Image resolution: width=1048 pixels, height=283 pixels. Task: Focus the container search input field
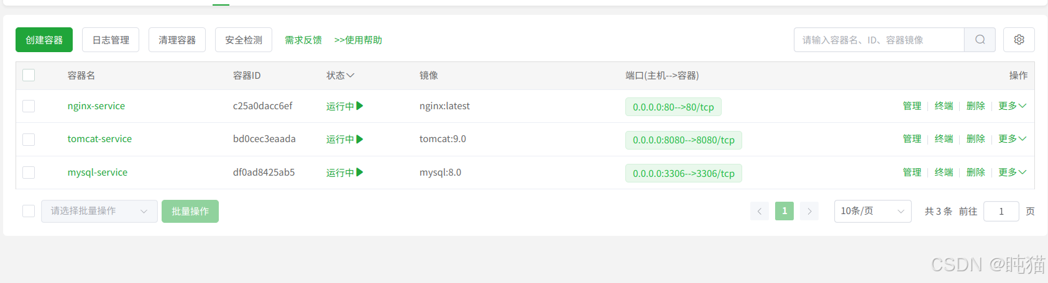(879, 40)
